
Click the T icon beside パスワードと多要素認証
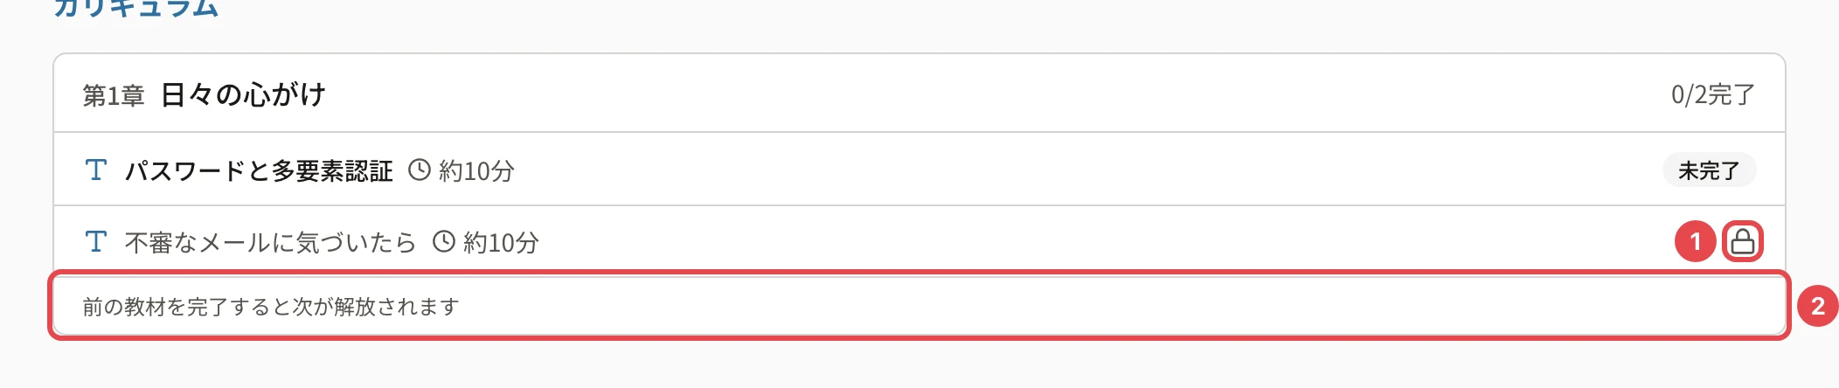pyautogui.click(x=96, y=170)
